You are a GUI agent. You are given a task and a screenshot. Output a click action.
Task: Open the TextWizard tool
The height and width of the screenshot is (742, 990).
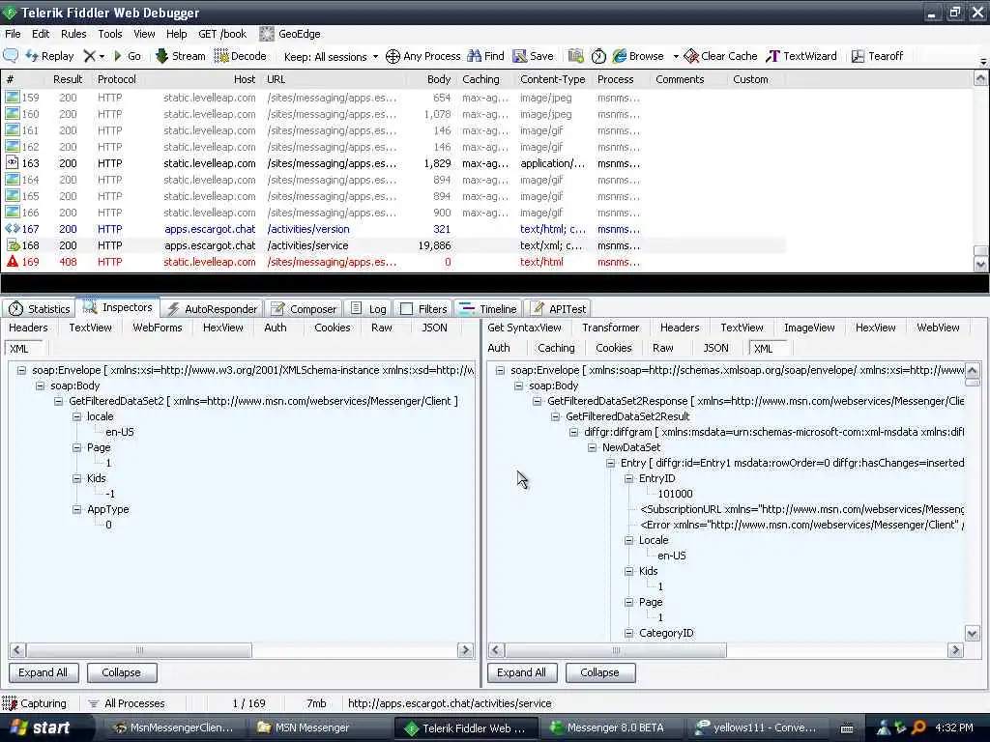[x=801, y=56]
